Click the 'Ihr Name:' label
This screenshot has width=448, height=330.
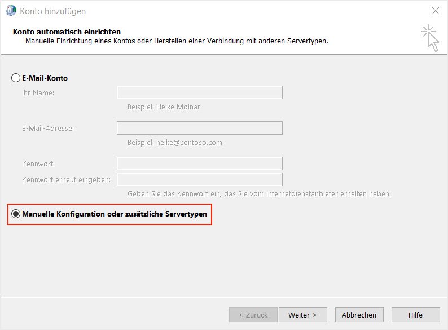pyautogui.click(x=38, y=93)
